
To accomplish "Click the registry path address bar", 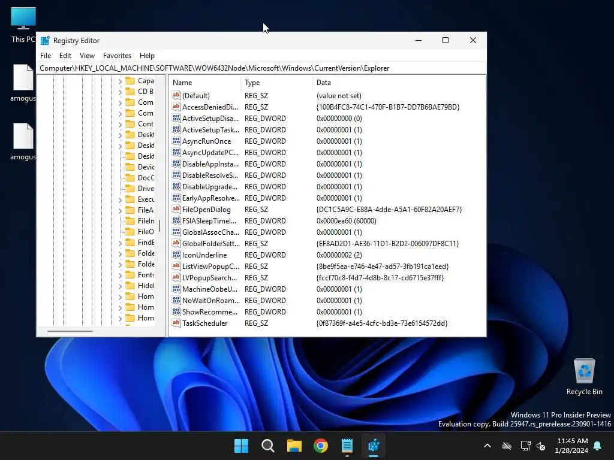I will point(261,68).
